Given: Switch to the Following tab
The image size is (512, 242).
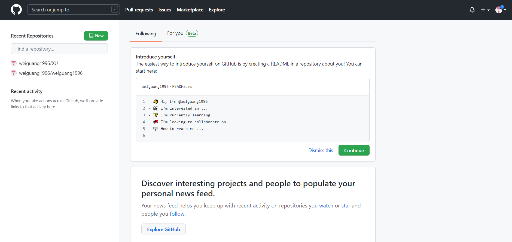Looking at the screenshot, I should coord(146,34).
